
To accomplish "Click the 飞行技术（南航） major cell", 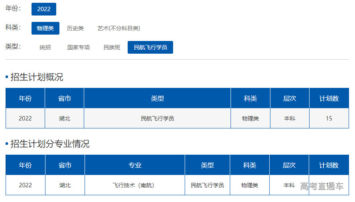I will (x=135, y=185).
